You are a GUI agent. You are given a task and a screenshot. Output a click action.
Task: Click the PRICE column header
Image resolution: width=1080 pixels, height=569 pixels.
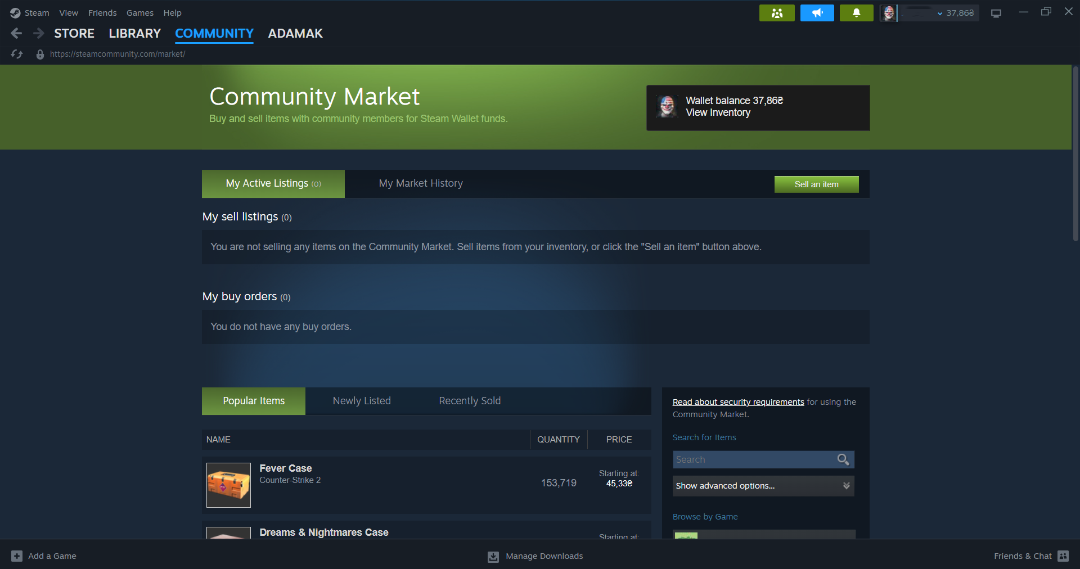[619, 440]
